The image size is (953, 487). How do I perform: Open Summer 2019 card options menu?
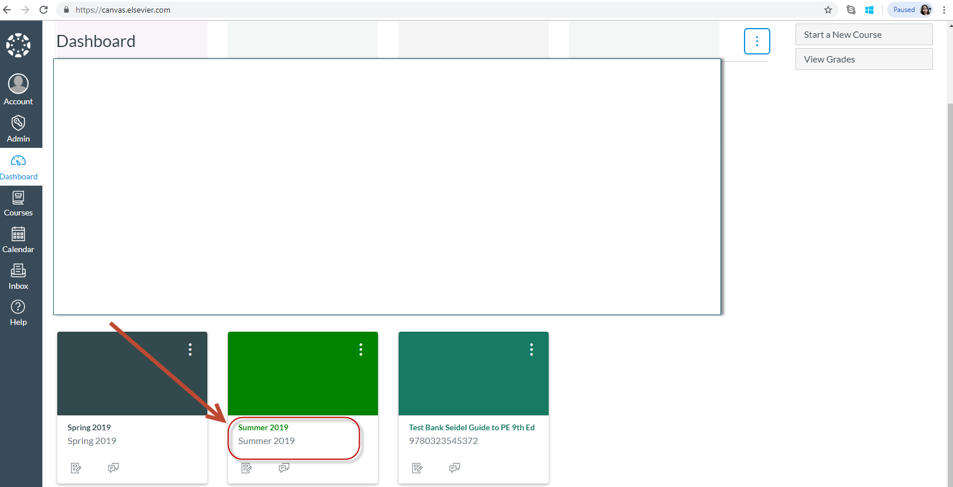pos(361,349)
